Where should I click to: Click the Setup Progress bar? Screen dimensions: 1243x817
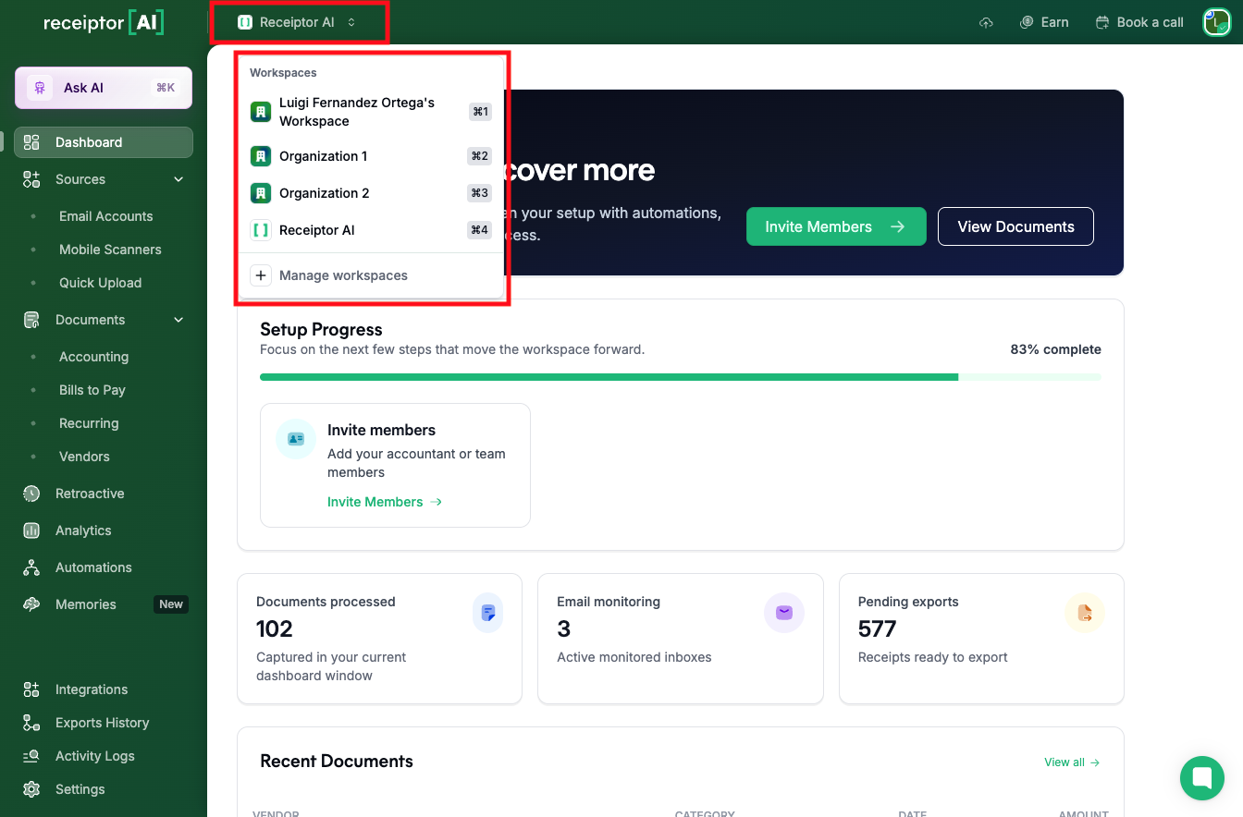[681, 377]
